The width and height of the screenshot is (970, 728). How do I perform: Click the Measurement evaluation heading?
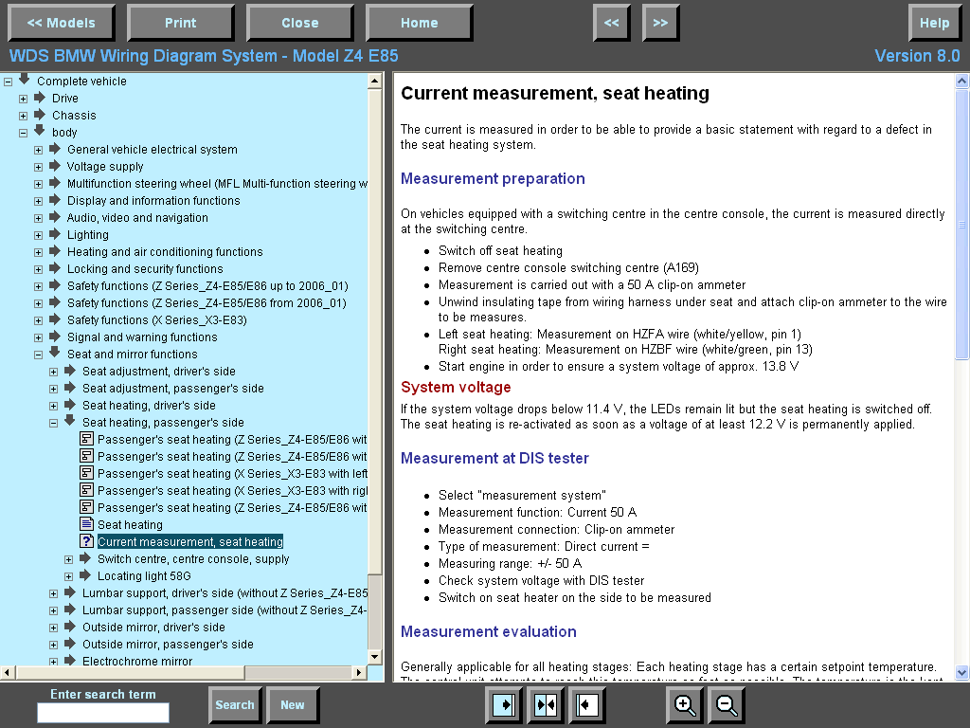[x=488, y=631]
